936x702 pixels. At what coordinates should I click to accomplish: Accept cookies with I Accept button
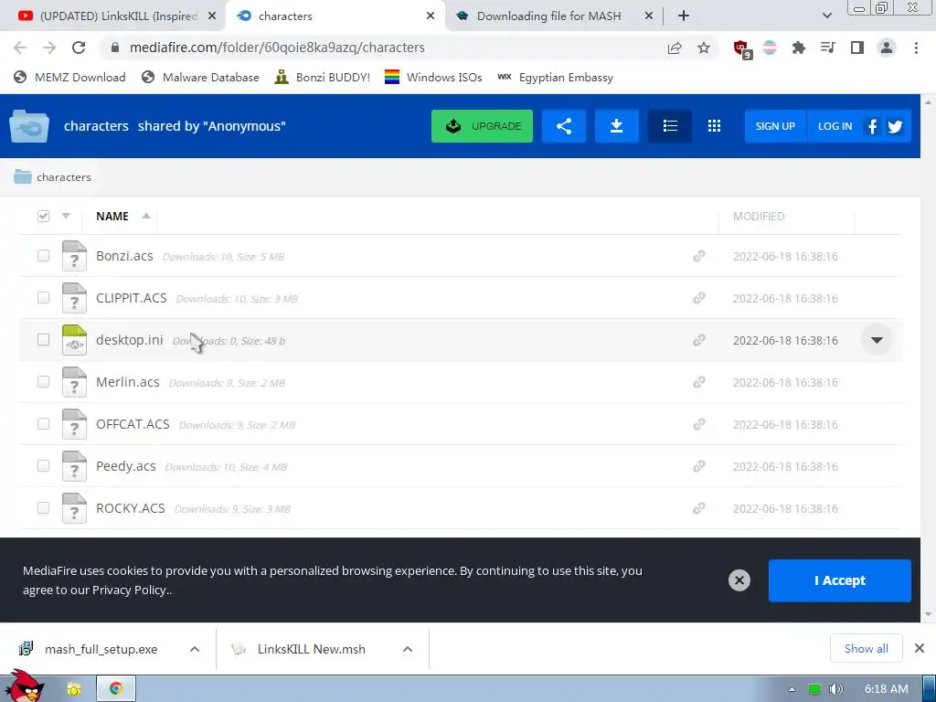pos(839,580)
